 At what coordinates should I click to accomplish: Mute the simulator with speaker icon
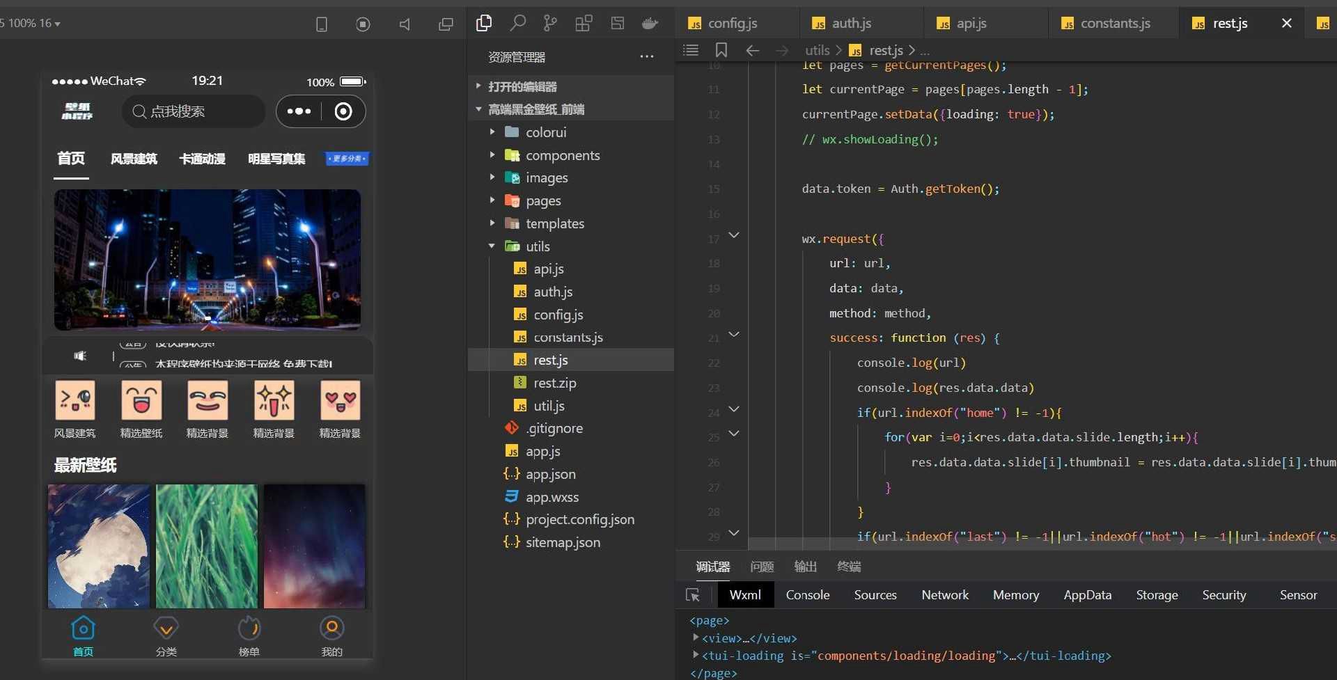[405, 24]
